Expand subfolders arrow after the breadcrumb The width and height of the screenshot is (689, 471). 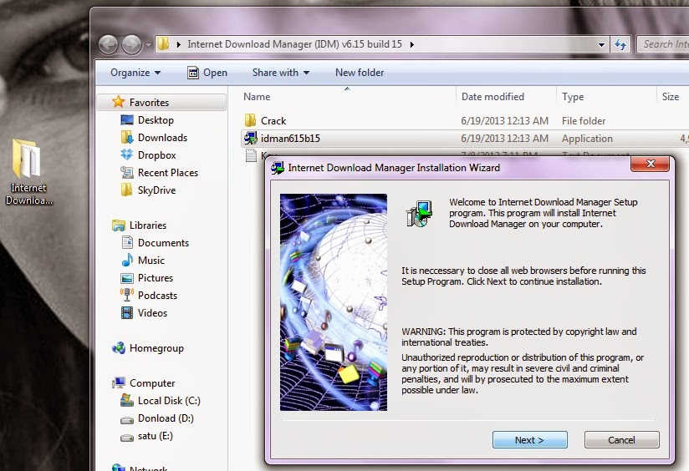tap(411, 44)
